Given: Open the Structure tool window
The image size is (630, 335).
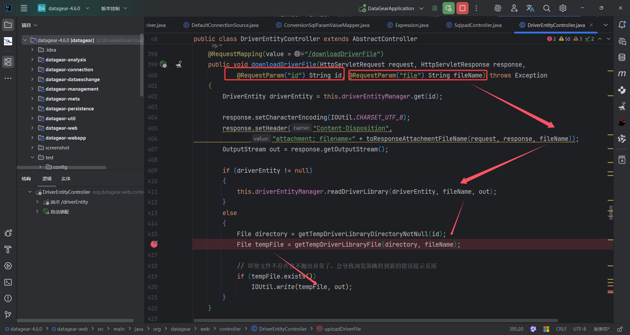Looking at the screenshot, I should click(8, 62).
